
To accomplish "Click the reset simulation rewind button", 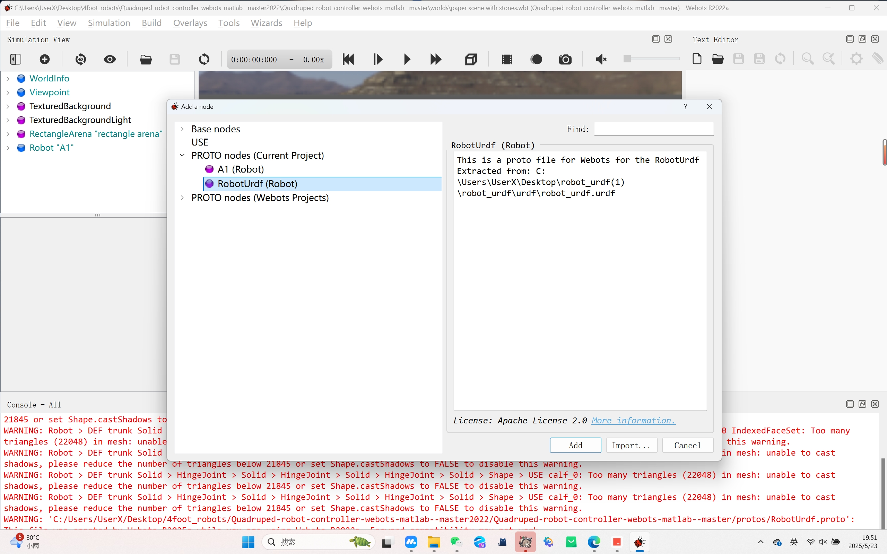I will point(348,59).
